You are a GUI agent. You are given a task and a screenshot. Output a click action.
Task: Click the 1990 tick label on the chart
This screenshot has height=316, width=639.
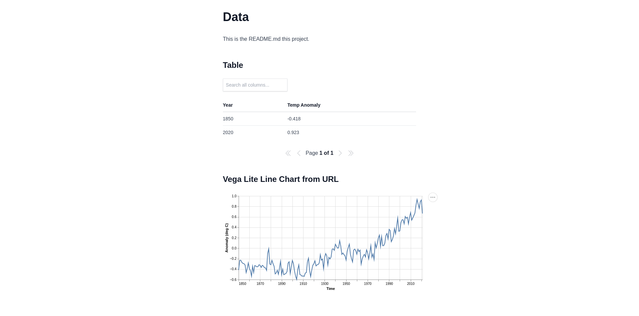tap(389, 284)
